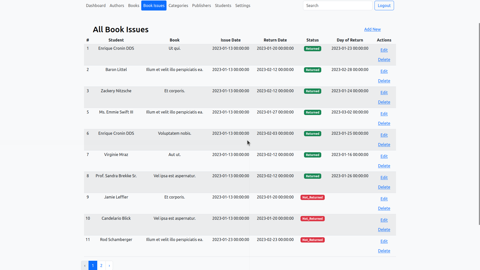Image resolution: width=480 pixels, height=270 pixels.
Task: Edit Jamie Leffler's book issue
Action: (384, 199)
